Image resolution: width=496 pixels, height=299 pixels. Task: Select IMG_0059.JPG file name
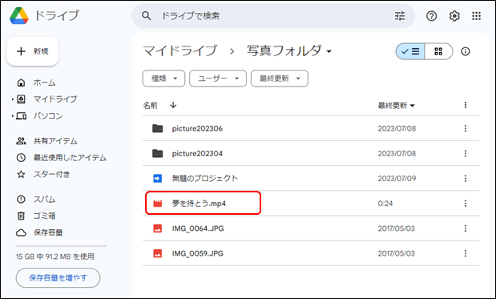pyautogui.click(x=198, y=253)
